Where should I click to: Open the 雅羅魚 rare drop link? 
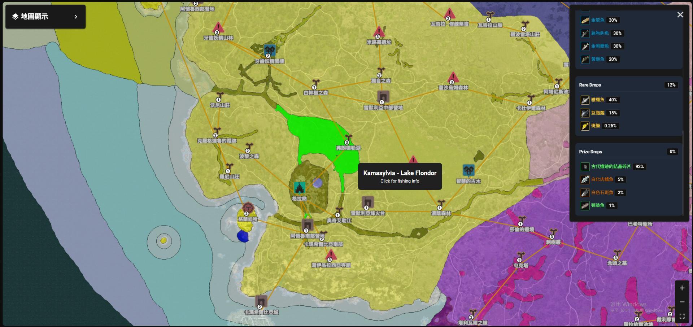597,100
